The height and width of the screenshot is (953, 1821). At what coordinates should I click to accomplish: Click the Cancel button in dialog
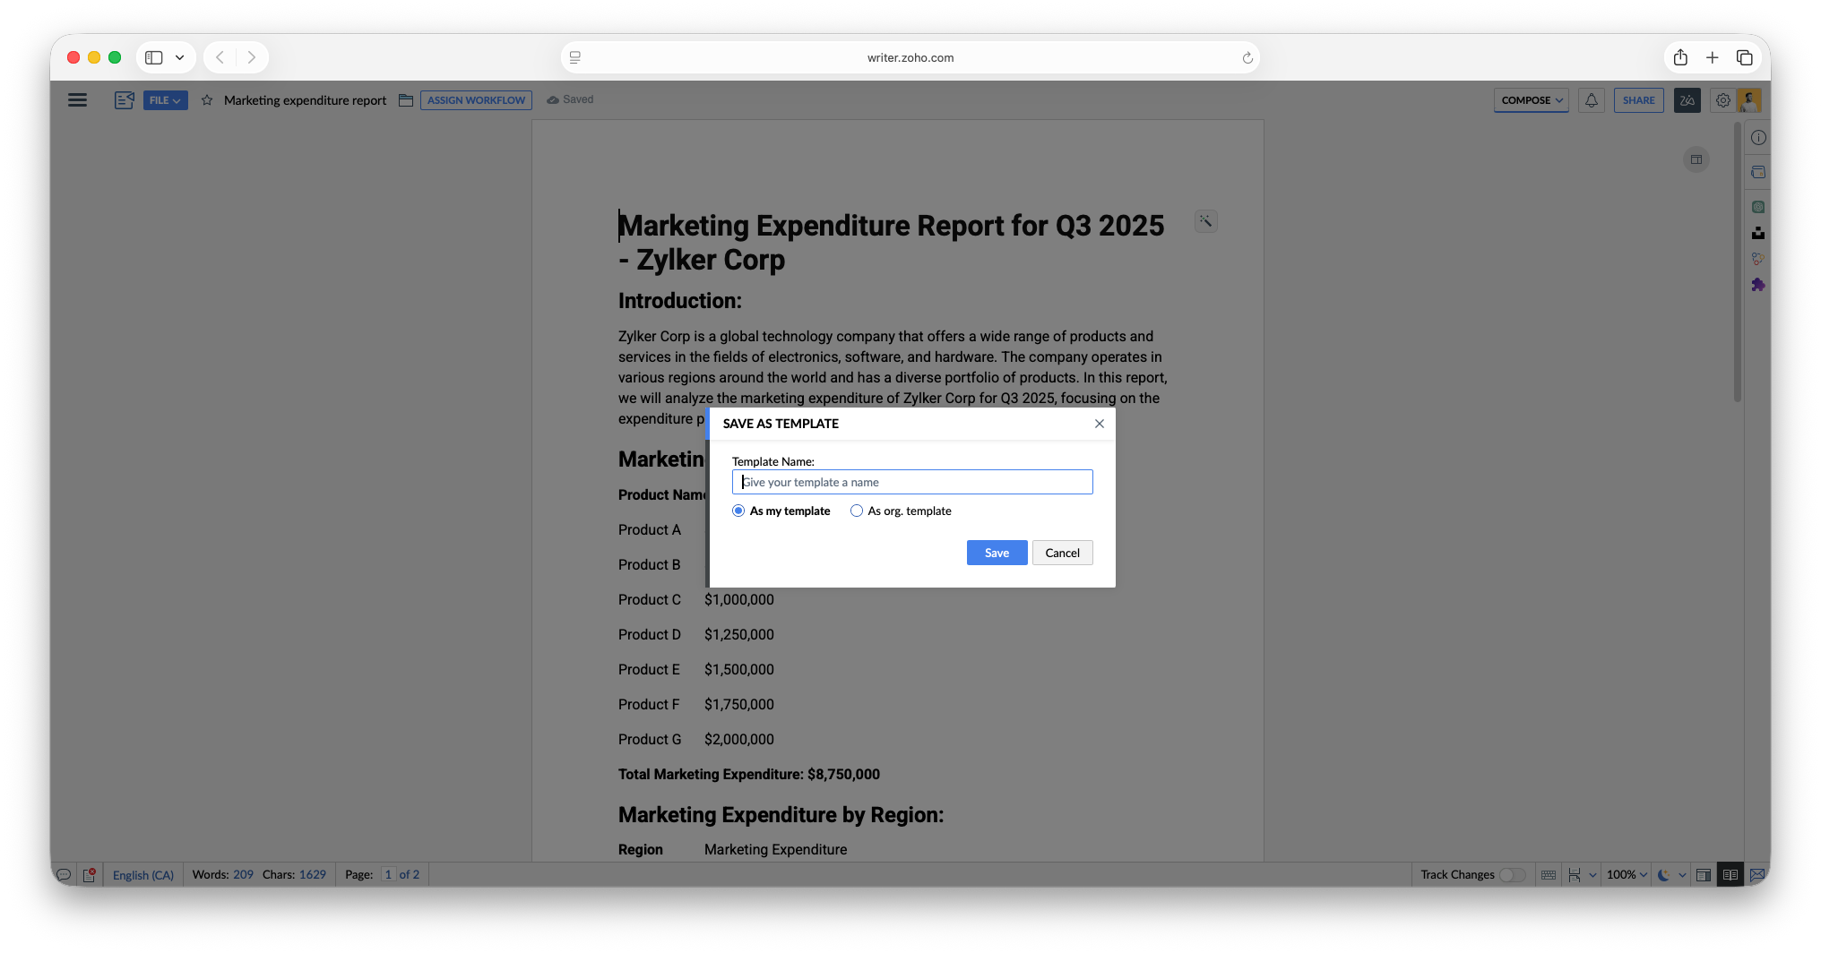pos(1062,553)
